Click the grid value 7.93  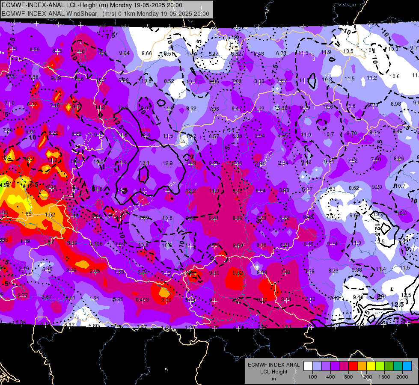pyautogui.click(x=120, y=244)
